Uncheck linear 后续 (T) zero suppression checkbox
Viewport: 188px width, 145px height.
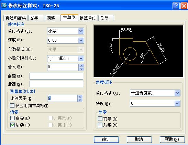(12, 125)
